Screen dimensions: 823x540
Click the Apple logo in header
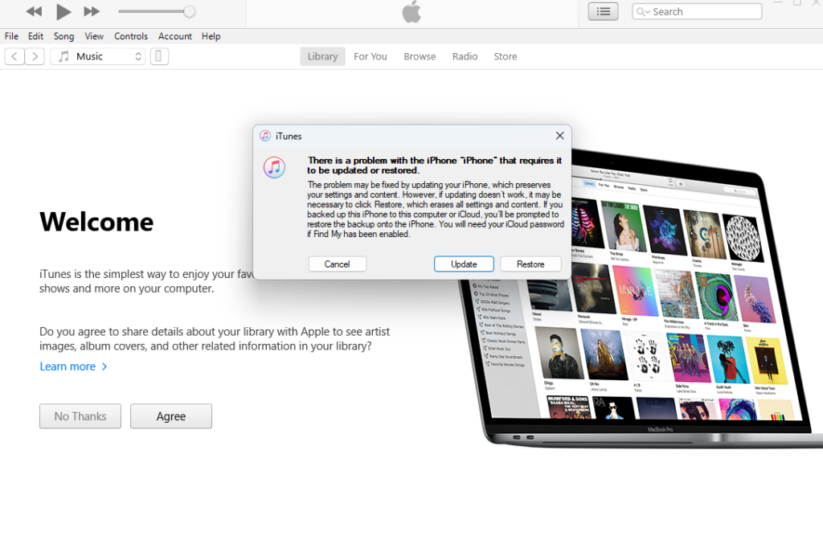(x=411, y=11)
